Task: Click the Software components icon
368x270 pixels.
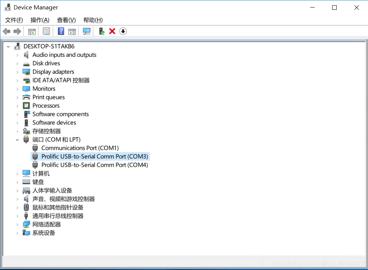Action: 26,114
